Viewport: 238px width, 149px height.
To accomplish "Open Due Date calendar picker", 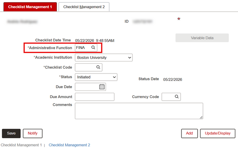I will [x=102, y=87].
